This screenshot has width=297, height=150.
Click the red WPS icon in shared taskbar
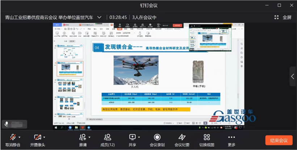pyautogui.click(x=82, y=128)
